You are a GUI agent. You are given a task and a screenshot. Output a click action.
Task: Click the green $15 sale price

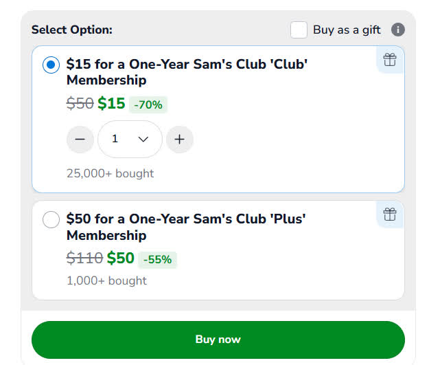coord(111,104)
